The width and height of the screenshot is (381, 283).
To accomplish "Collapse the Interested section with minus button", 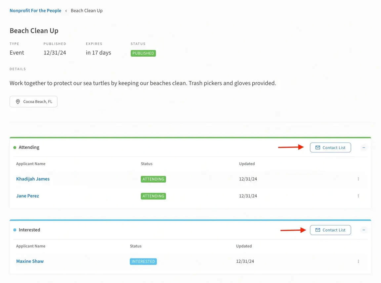I will [x=364, y=230].
